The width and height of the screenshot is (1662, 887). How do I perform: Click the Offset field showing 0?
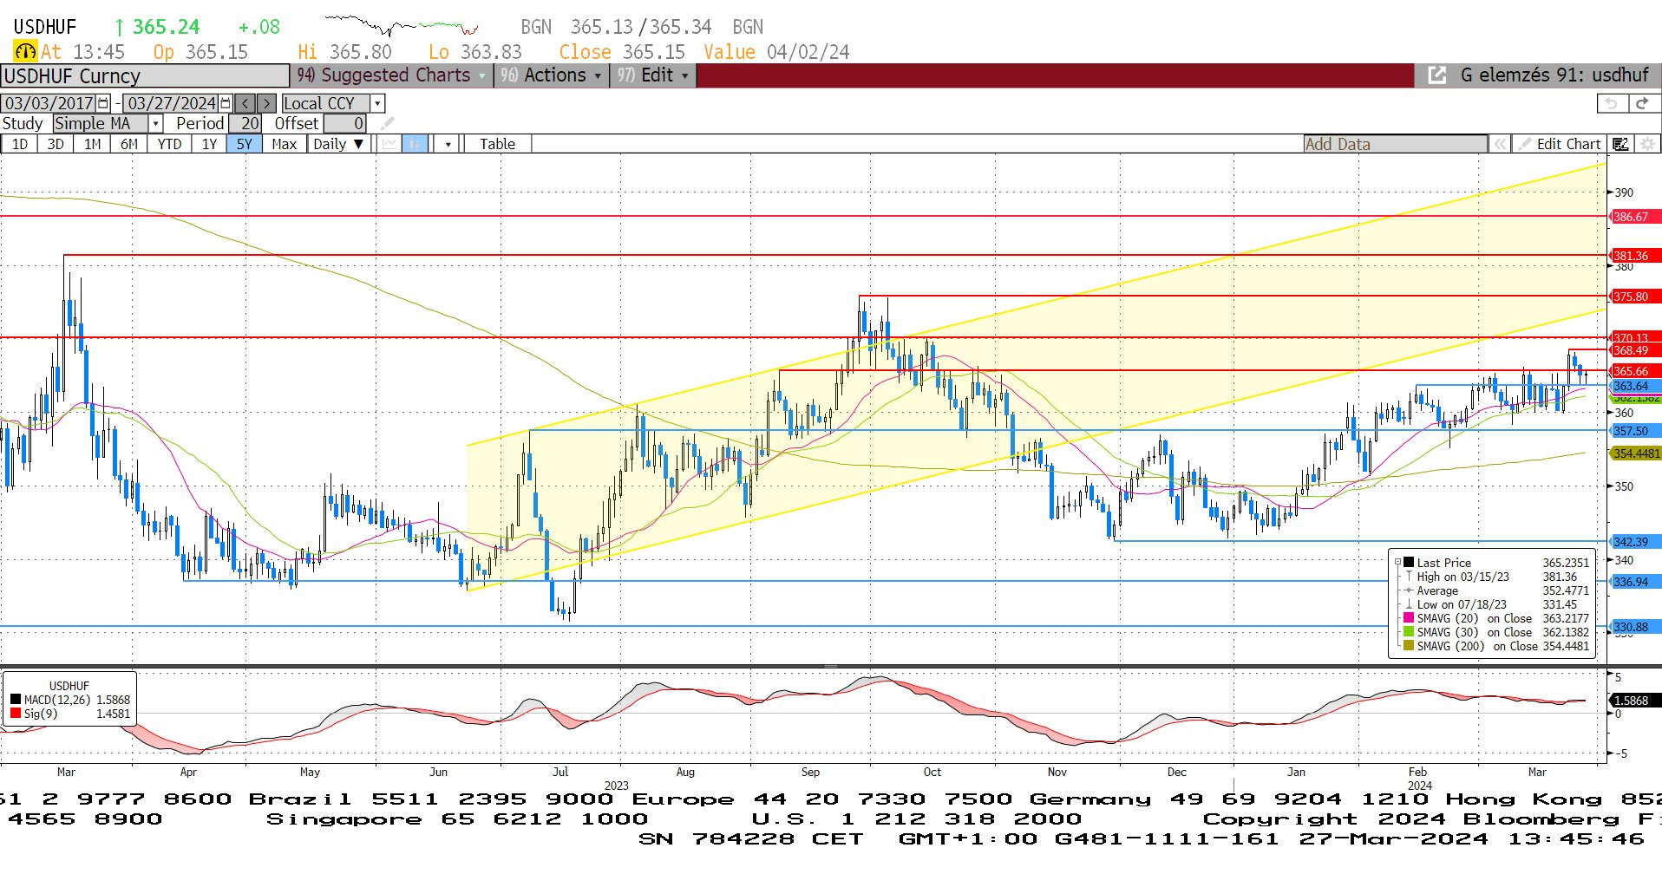click(344, 123)
